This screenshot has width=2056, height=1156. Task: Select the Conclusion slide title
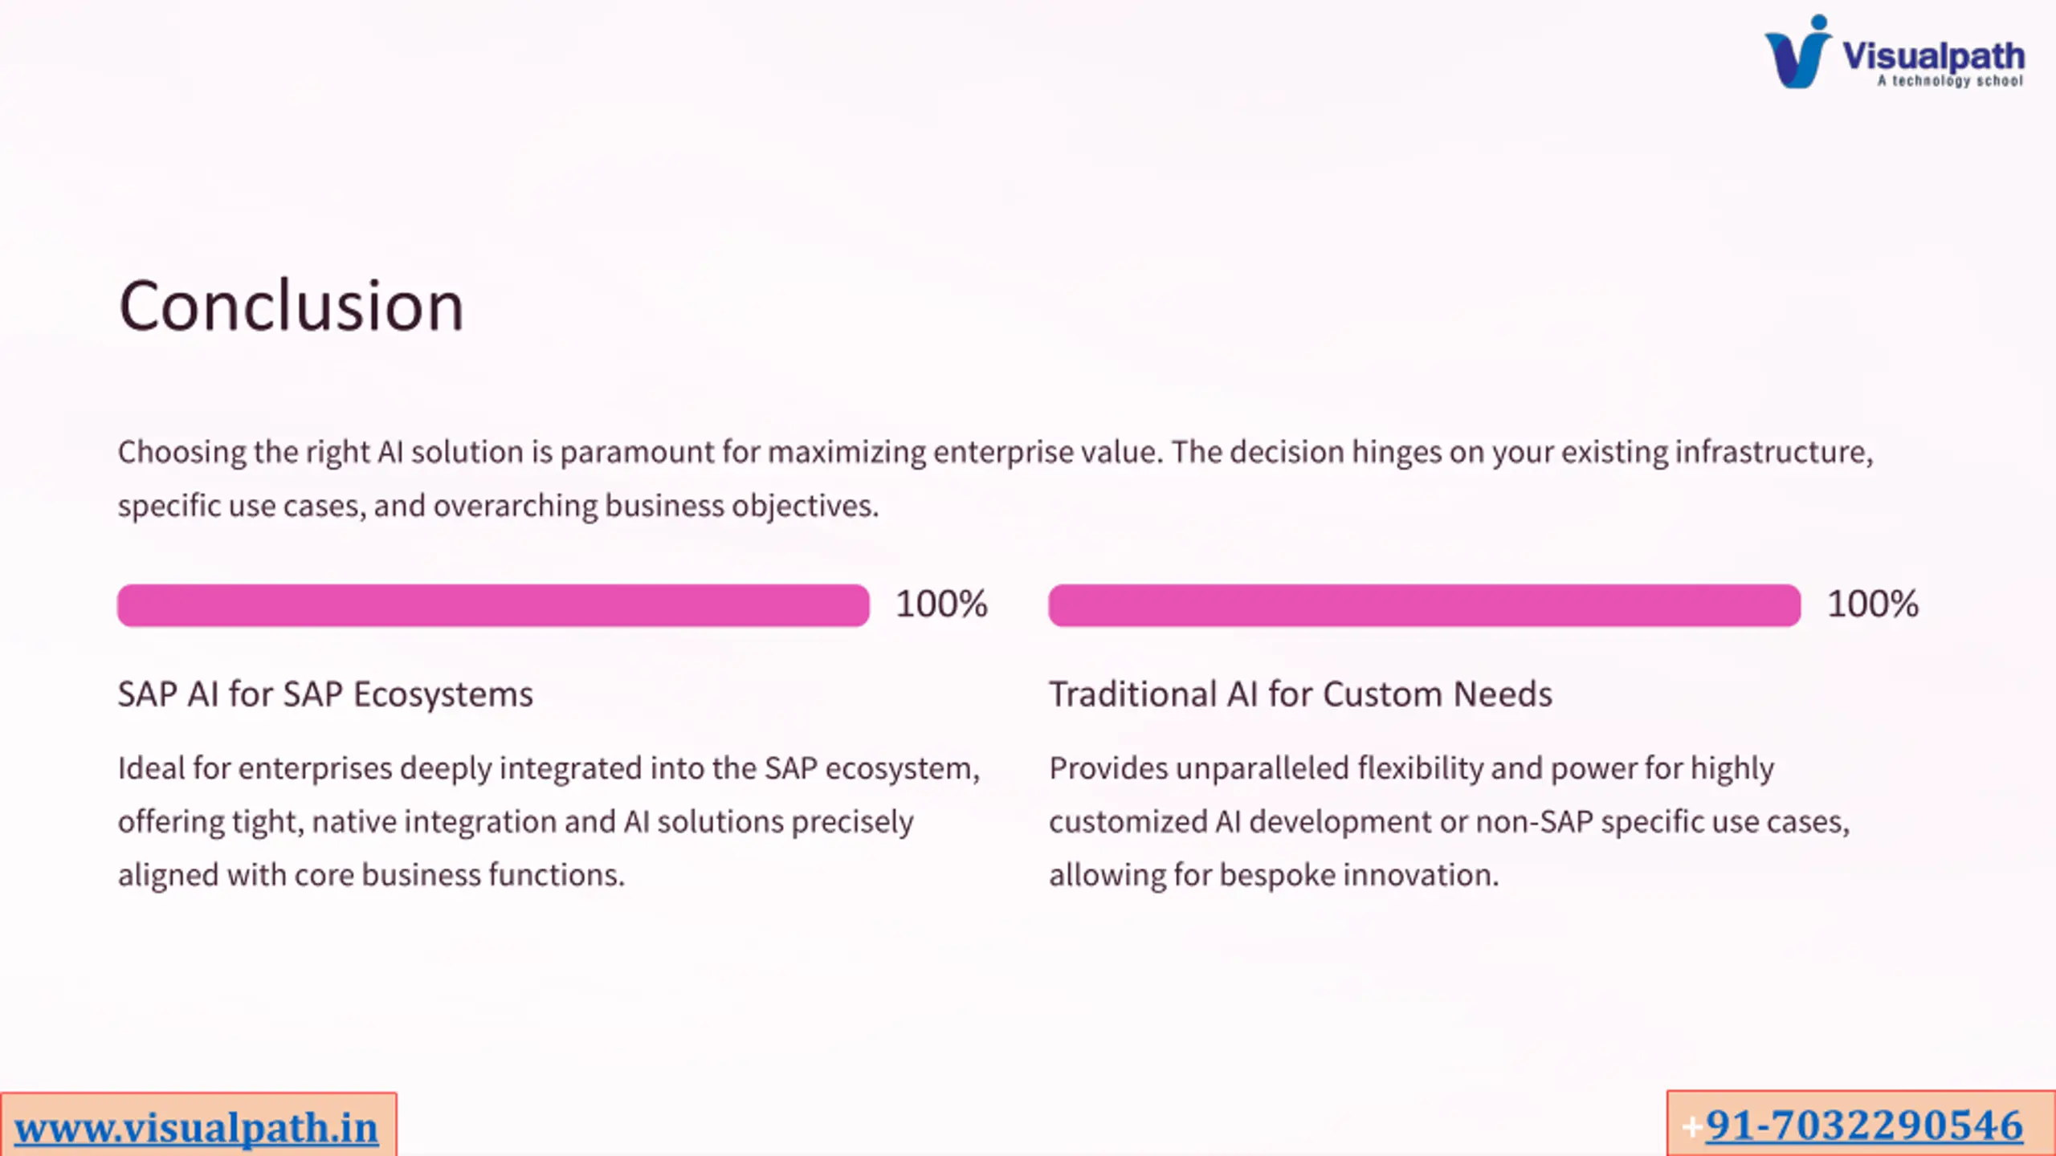click(x=291, y=306)
